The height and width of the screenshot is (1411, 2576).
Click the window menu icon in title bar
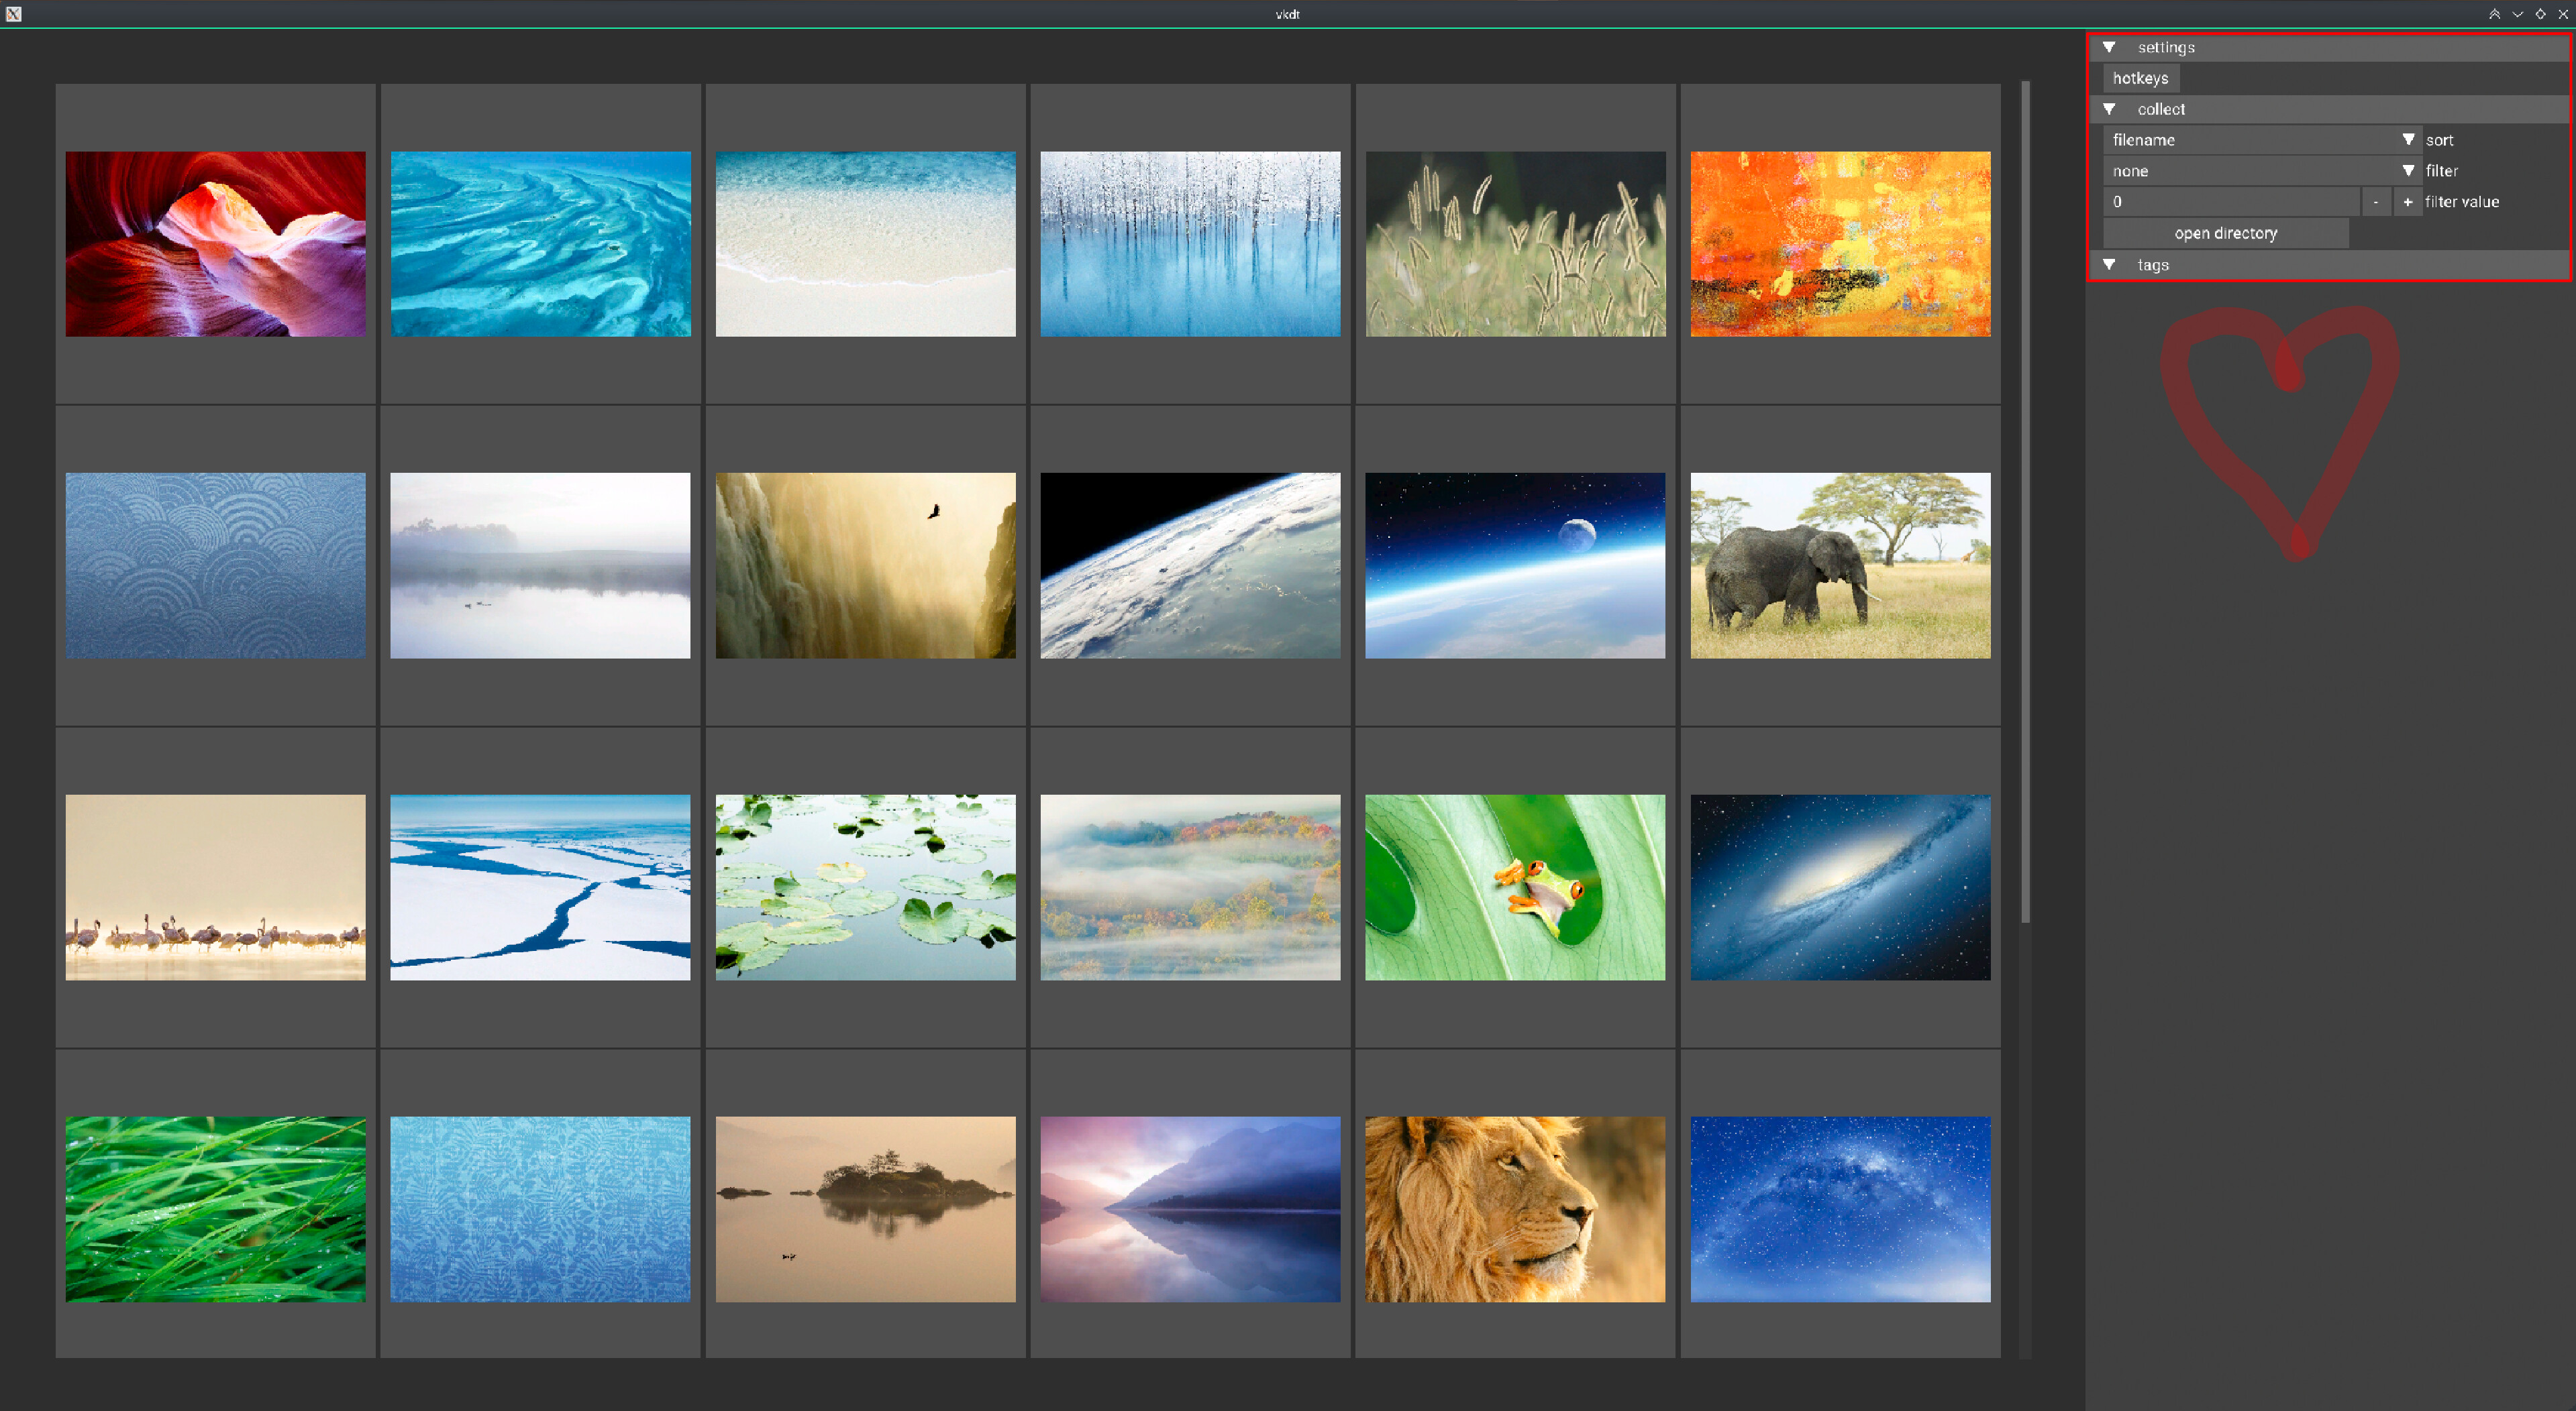tap(14, 14)
